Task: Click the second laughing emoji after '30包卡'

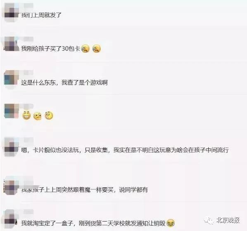Action: 97,48
